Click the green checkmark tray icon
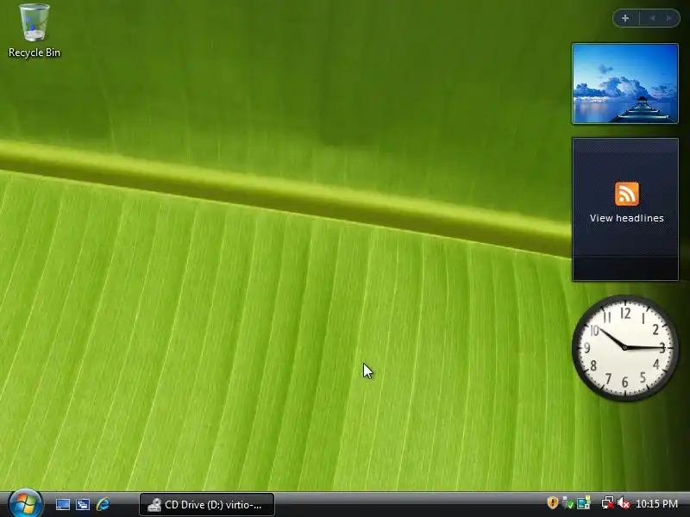Viewport: 690px width, 517px height. click(x=568, y=503)
